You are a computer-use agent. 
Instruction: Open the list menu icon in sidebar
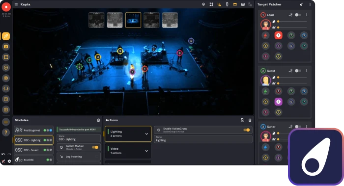pyautogui.click(x=6, y=122)
